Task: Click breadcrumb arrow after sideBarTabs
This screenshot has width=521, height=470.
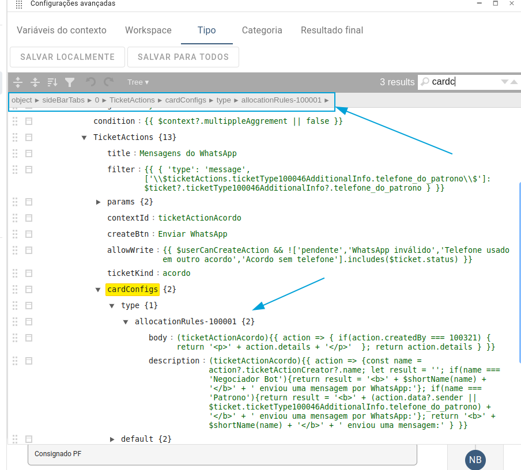Action: coord(89,100)
